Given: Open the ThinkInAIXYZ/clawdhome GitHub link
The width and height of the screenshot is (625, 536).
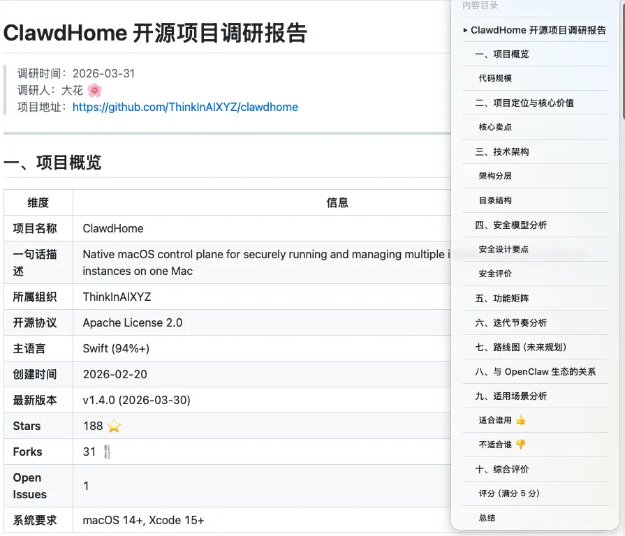Looking at the screenshot, I should (185, 107).
